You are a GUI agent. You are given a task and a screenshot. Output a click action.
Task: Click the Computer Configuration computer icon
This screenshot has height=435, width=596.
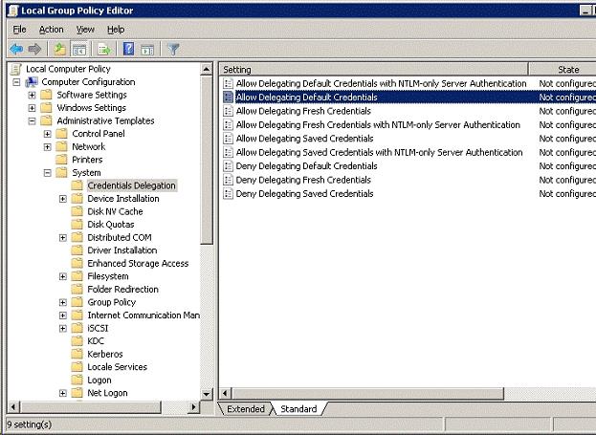coord(32,82)
